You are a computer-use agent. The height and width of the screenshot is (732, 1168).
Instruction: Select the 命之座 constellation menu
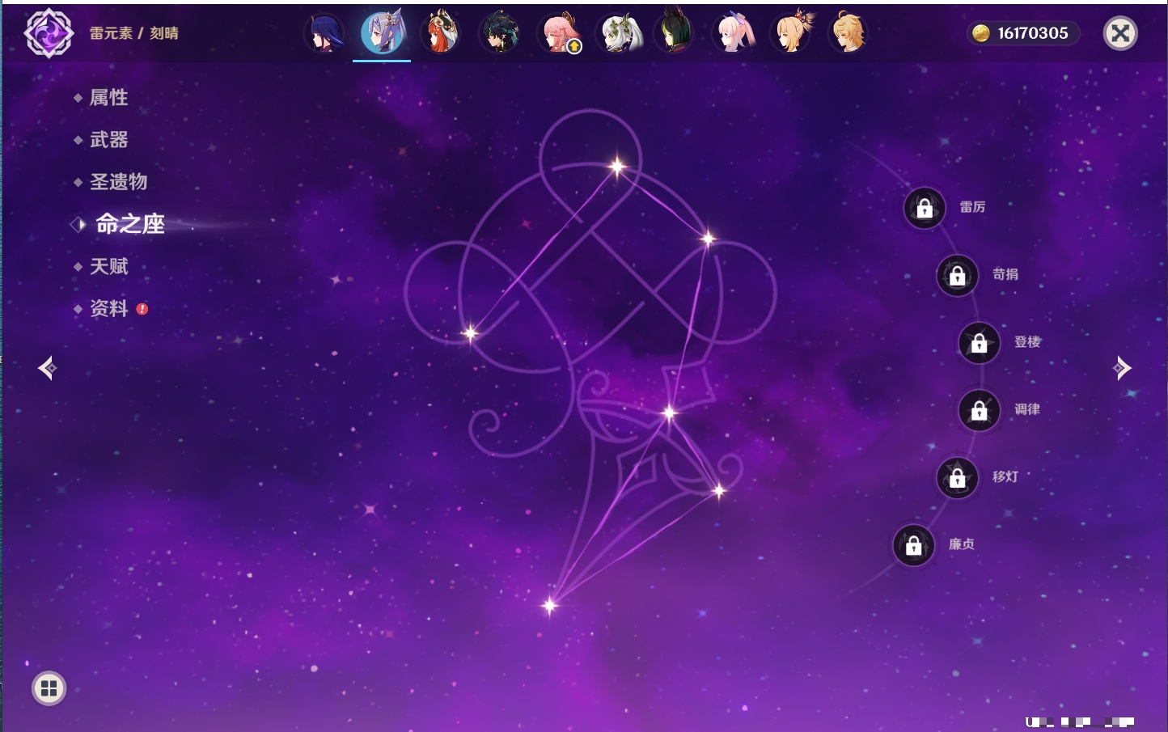coord(130,224)
